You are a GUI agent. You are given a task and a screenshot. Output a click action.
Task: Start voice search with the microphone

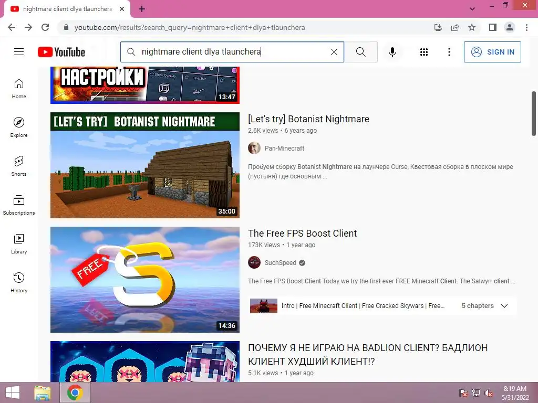pyautogui.click(x=392, y=52)
